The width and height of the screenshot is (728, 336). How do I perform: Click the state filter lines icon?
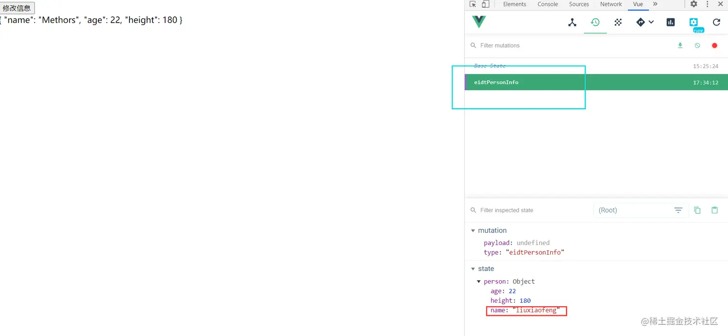[x=678, y=210]
